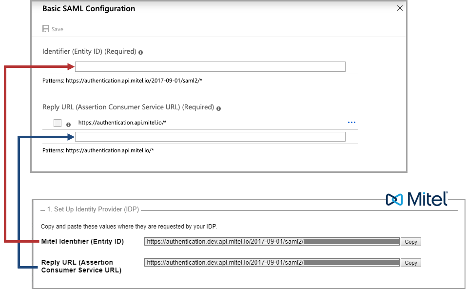Click the empty Reply URL input field
The width and height of the screenshot is (466, 291).
click(210, 137)
